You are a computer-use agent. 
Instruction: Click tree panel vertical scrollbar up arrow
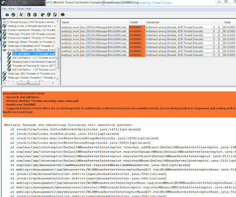pos(58,21)
